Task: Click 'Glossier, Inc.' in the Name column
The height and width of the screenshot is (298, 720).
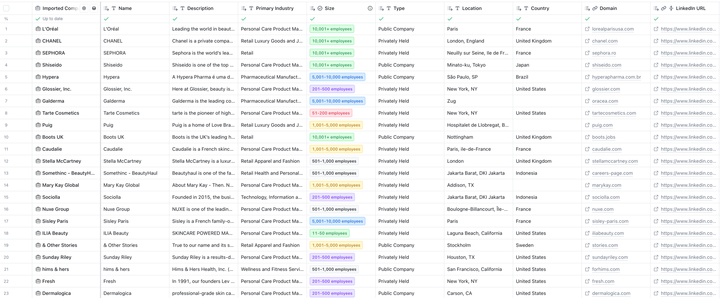Action: [x=118, y=89]
